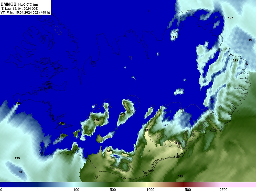
Task: Click the map value 47
Action: coord(247,64)
